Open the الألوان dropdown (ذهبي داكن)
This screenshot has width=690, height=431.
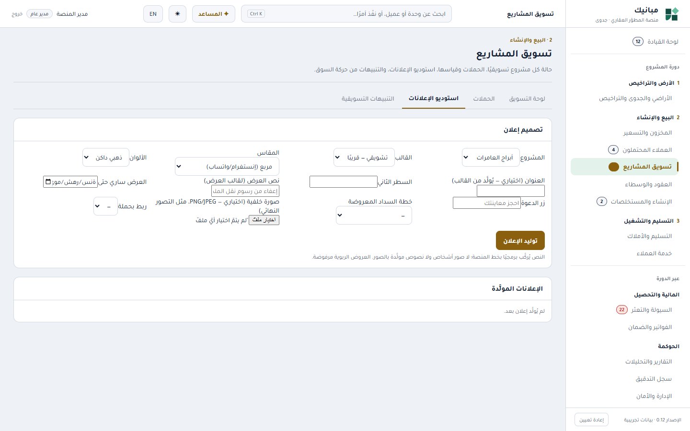tap(106, 158)
